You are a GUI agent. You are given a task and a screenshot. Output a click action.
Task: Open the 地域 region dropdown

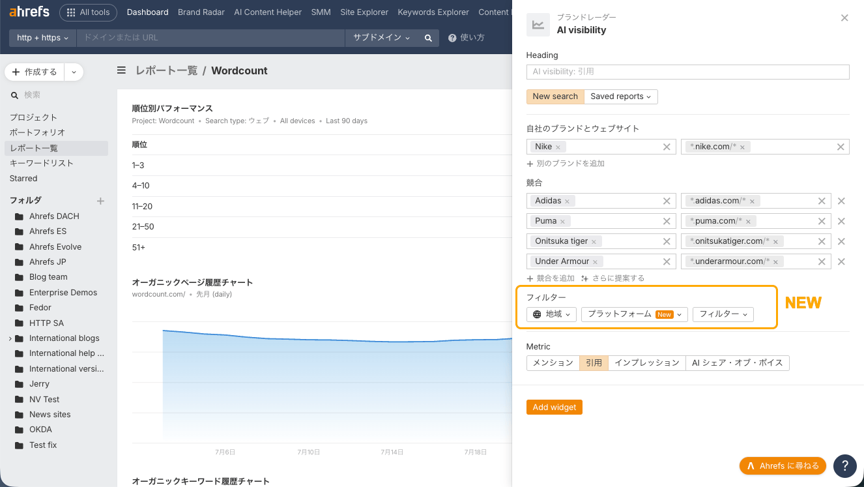click(x=551, y=314)
